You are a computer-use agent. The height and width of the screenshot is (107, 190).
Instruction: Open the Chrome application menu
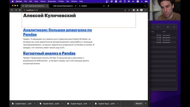coord(19,1)
